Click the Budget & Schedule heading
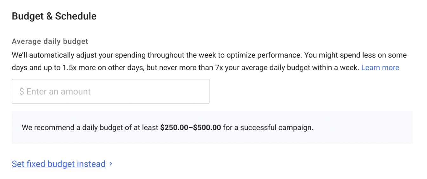This screenshot has height=179, width=427. click(54, 16)
